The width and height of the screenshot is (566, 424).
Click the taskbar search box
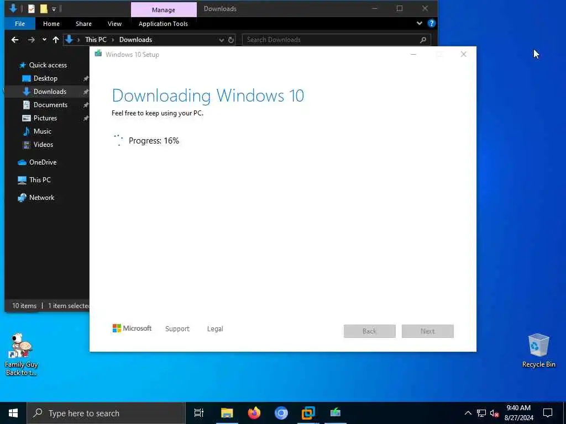tap(106, 413)
